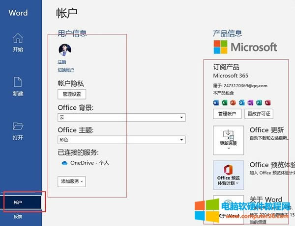Click the Word app icon under 本产品包含
295x226 pixels.
click(216, 102)
